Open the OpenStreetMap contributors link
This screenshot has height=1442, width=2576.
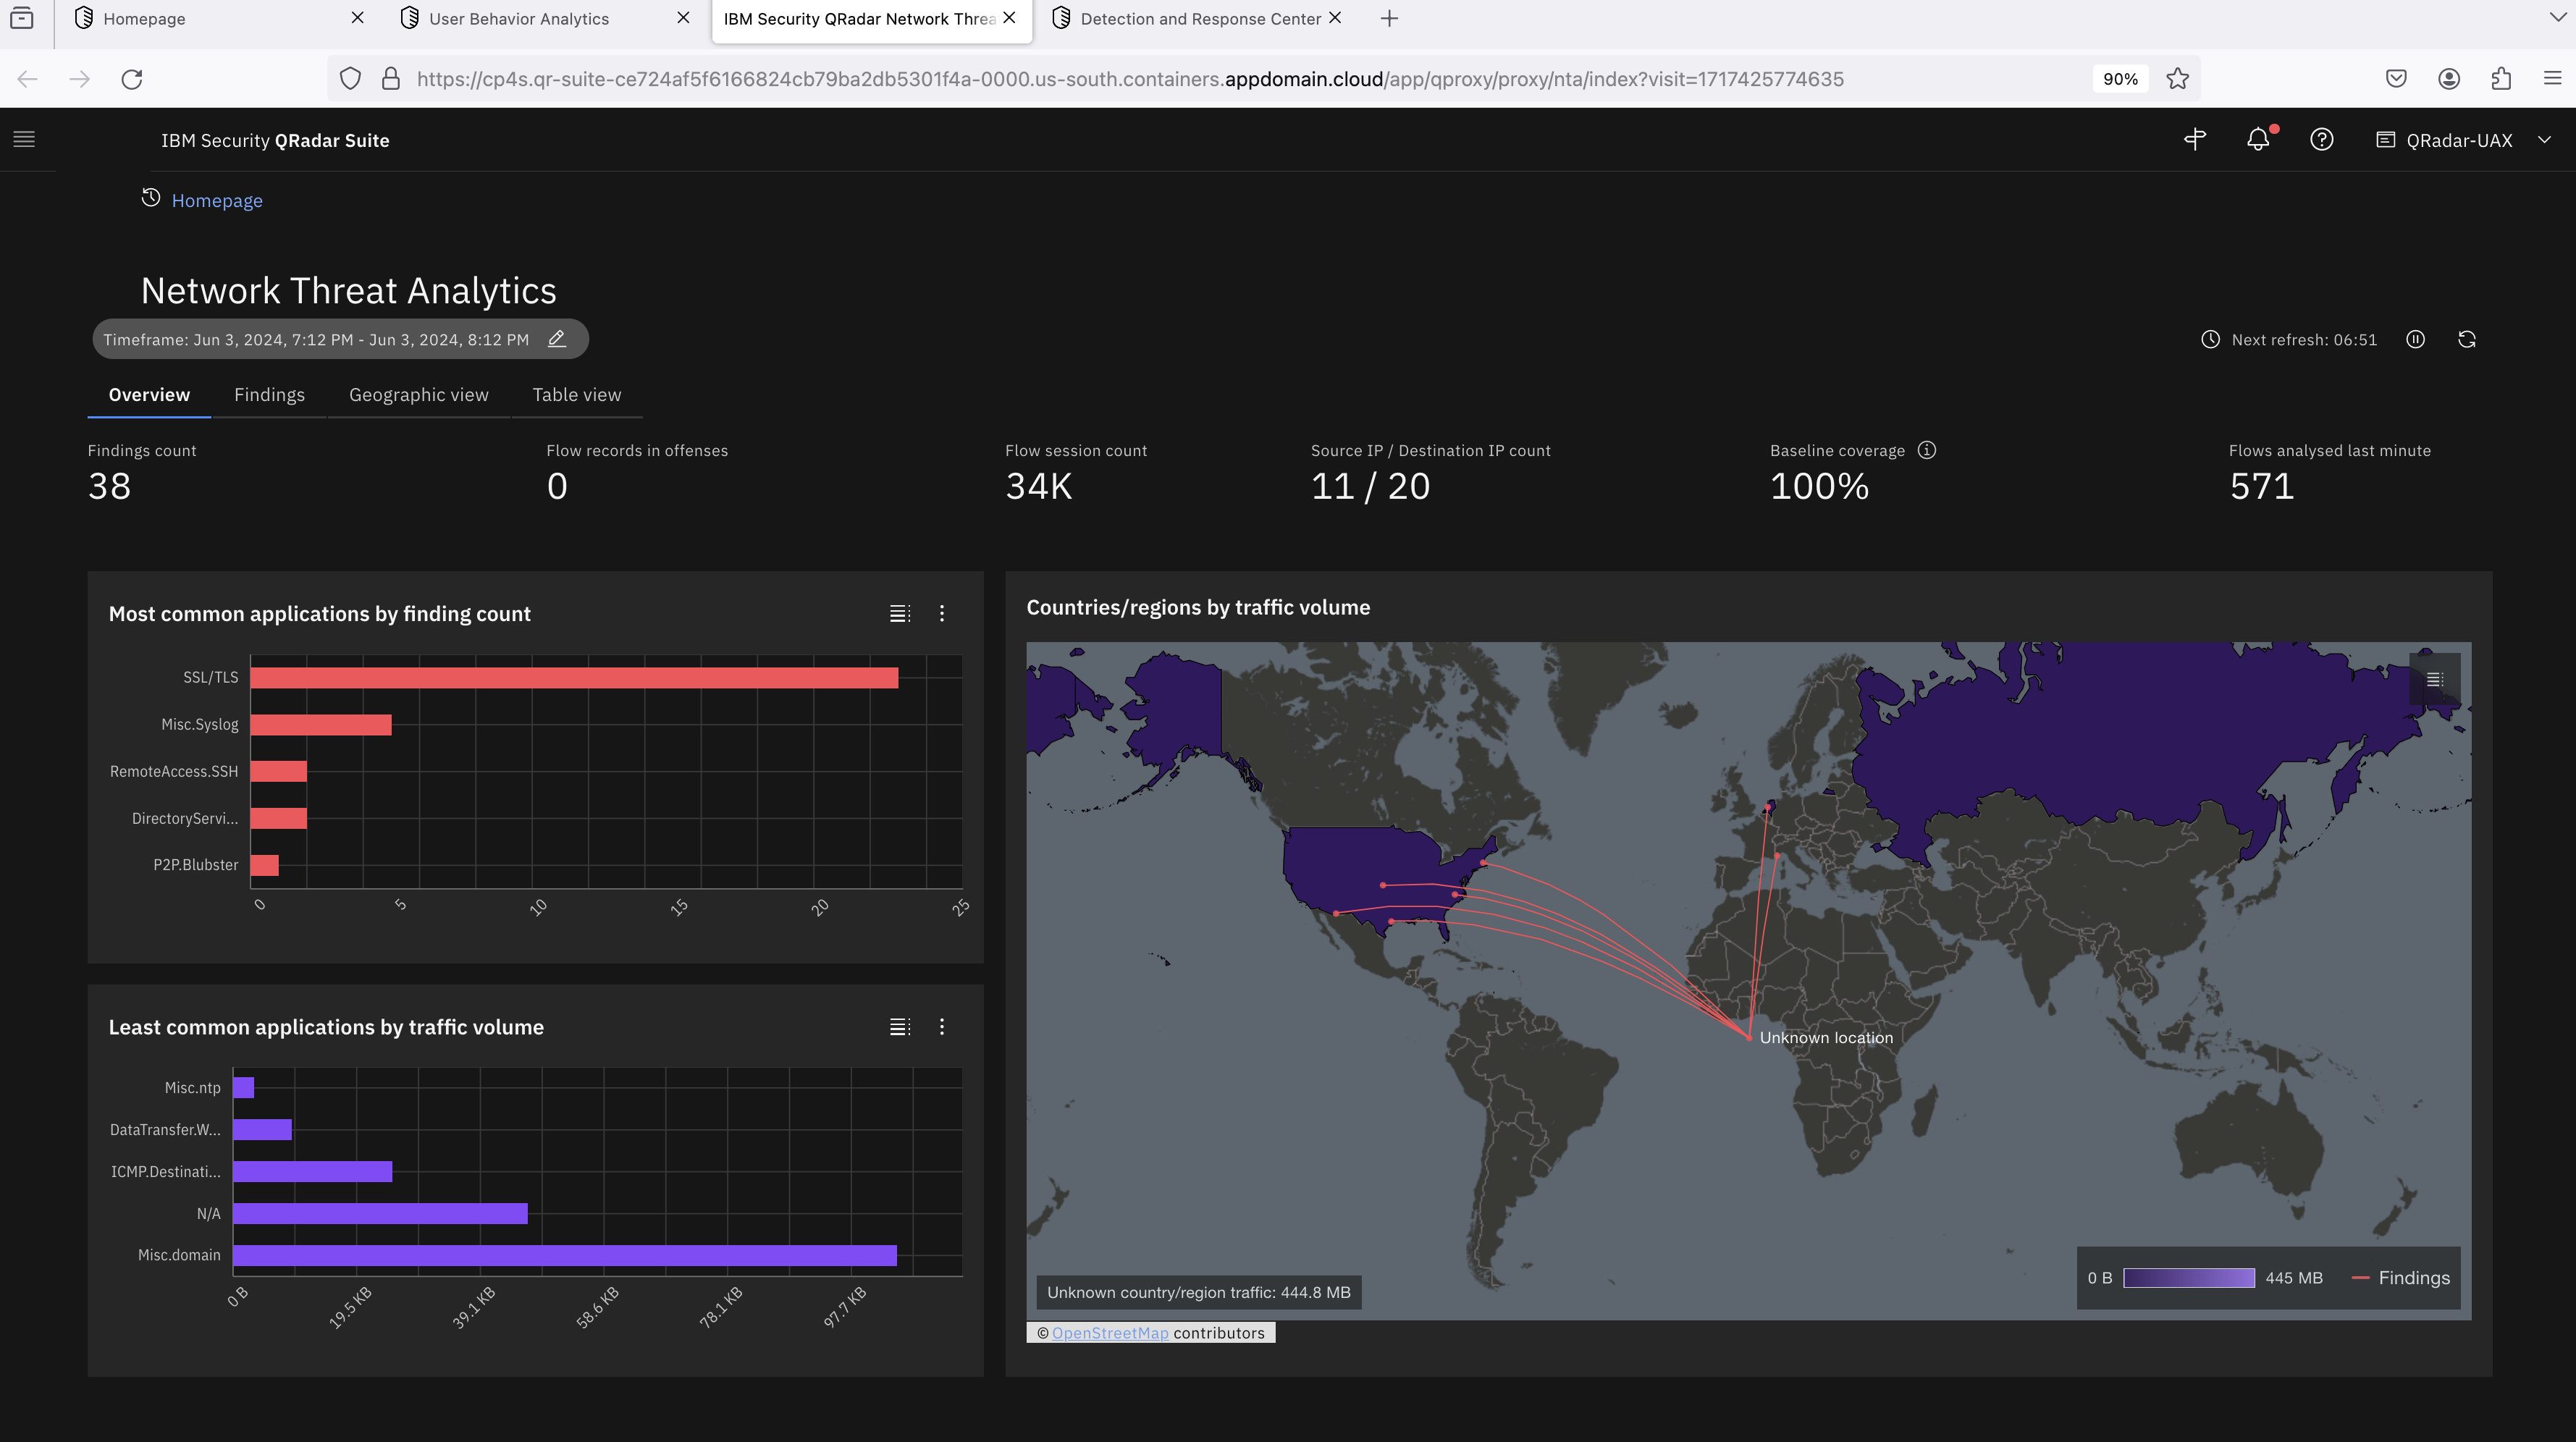tap(1110, 1332)
